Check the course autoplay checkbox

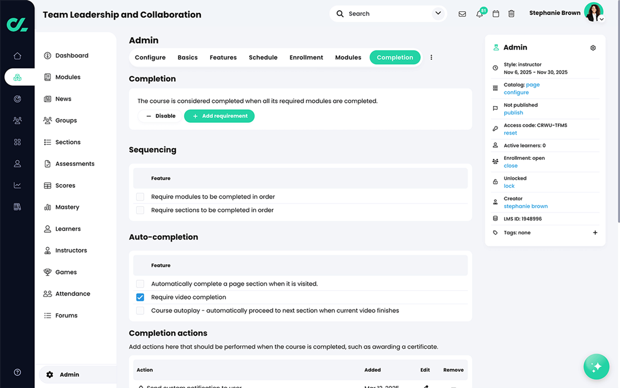(x=140, y=311)
